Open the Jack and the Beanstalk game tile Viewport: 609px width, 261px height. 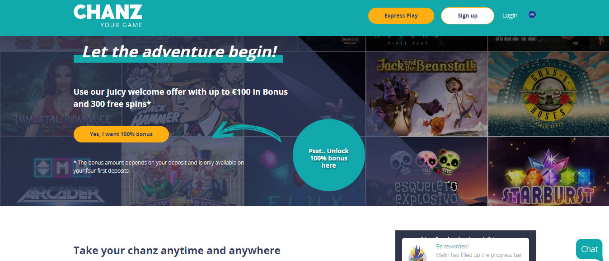point(426,94)
